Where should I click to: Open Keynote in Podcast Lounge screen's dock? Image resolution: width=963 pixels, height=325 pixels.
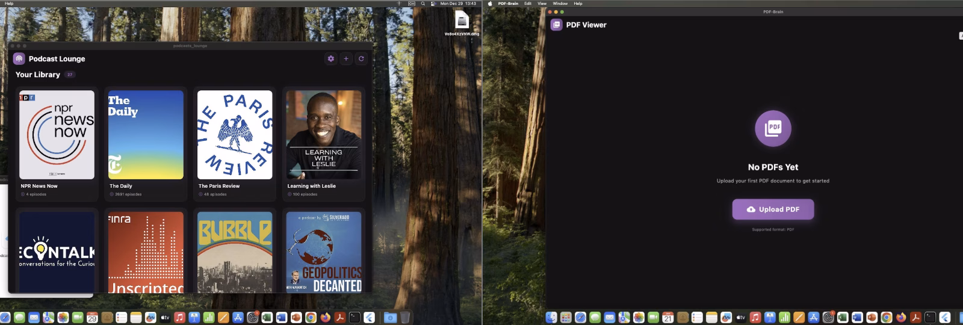(x=194, y=318)
